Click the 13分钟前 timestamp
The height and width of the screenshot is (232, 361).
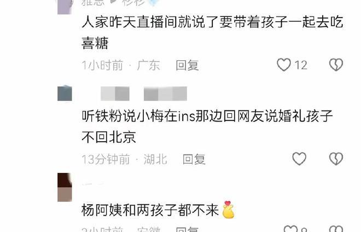tap(106, 159)
